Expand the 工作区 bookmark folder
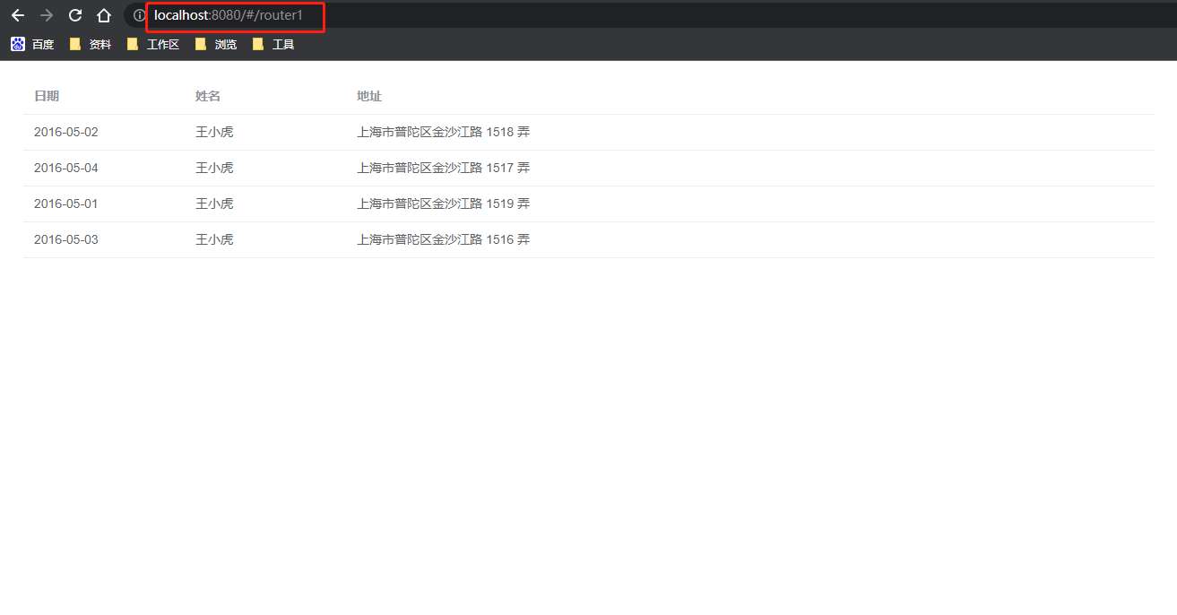 (x=153, y=44)
